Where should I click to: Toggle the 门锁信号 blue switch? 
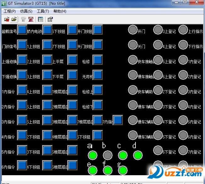(22, 45)
